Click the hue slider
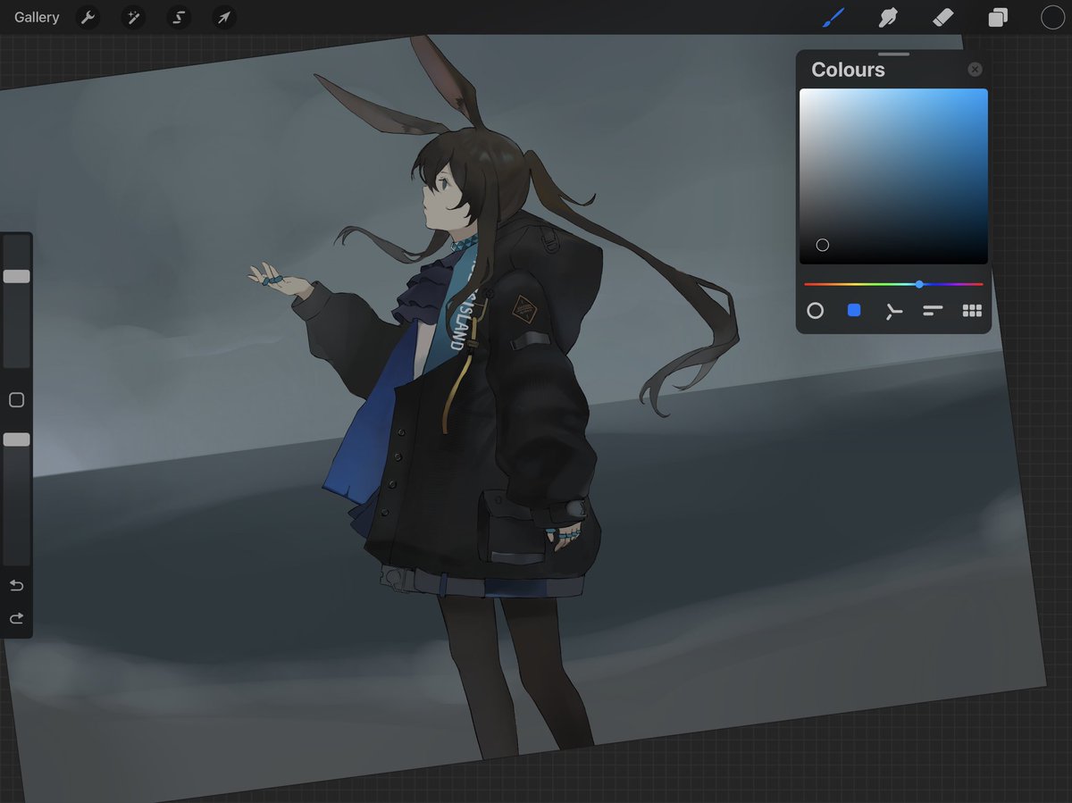The width and height of the screenshot is (1072, 803). pos(893,284)
